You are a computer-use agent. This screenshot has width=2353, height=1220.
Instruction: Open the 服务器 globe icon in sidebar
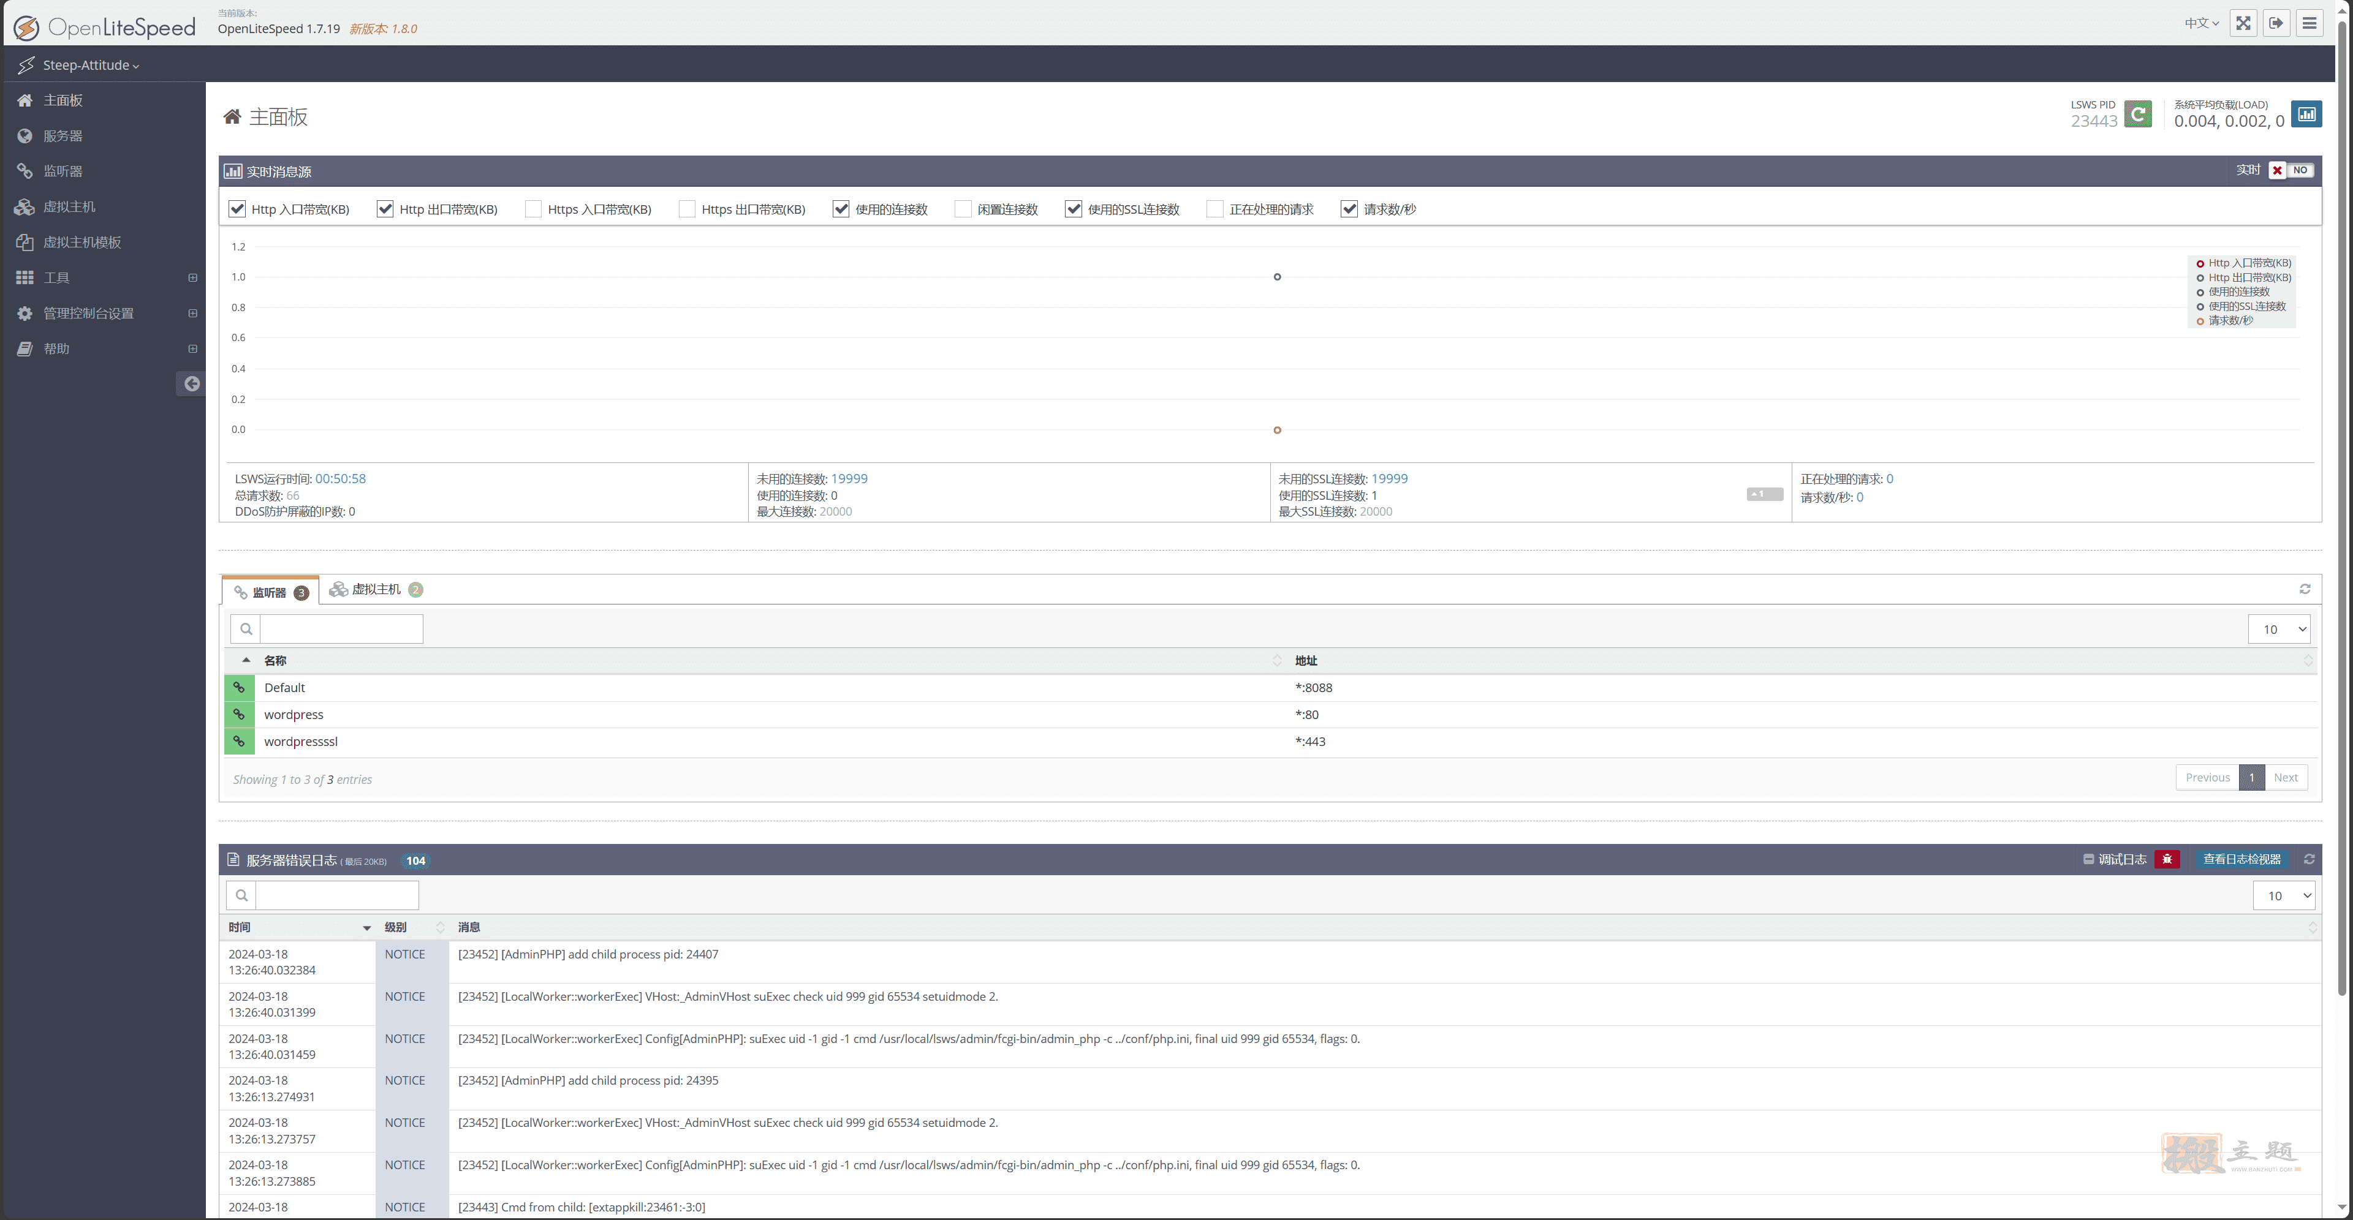(25, 136)
